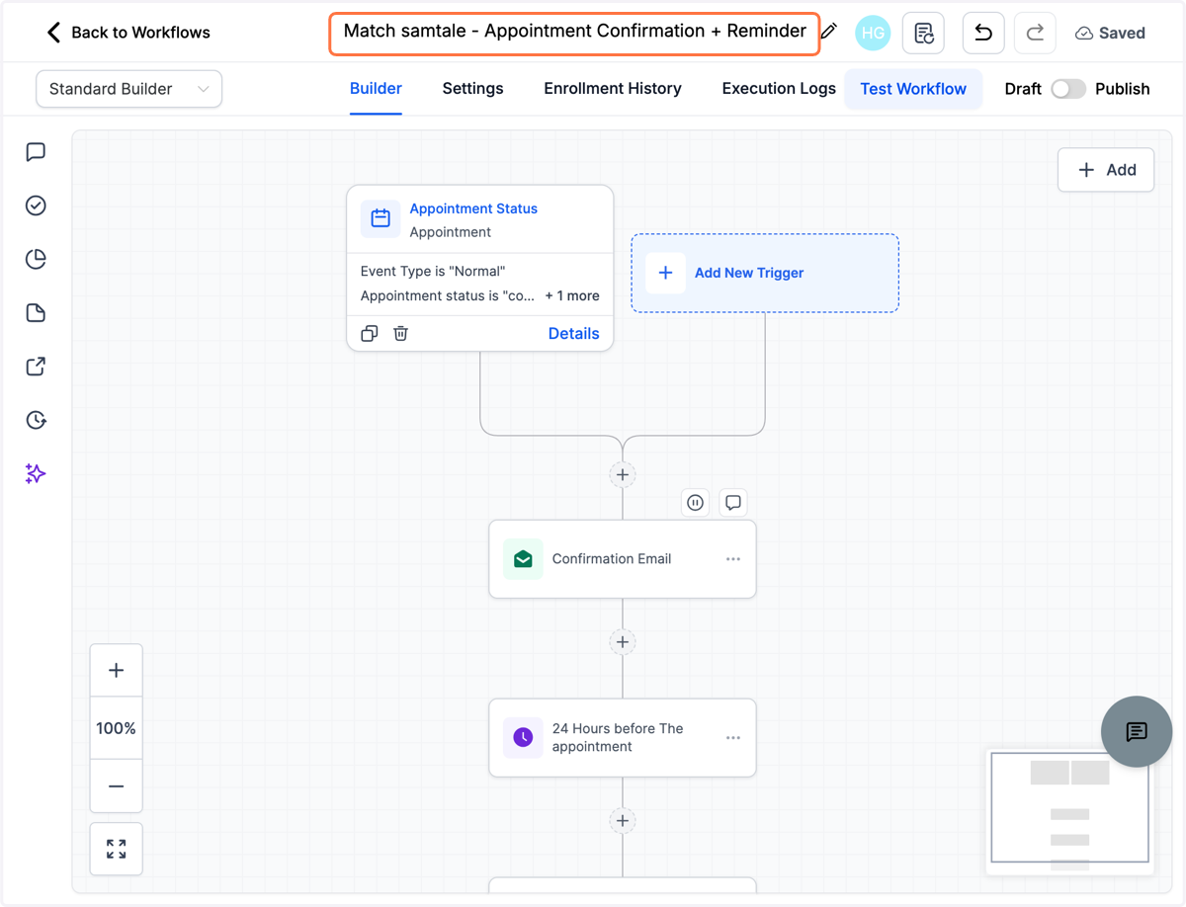The height and width of the screenshot is (907, 1186).
Task: Open the Enrollment History tab
Action: tap(613, 89)
